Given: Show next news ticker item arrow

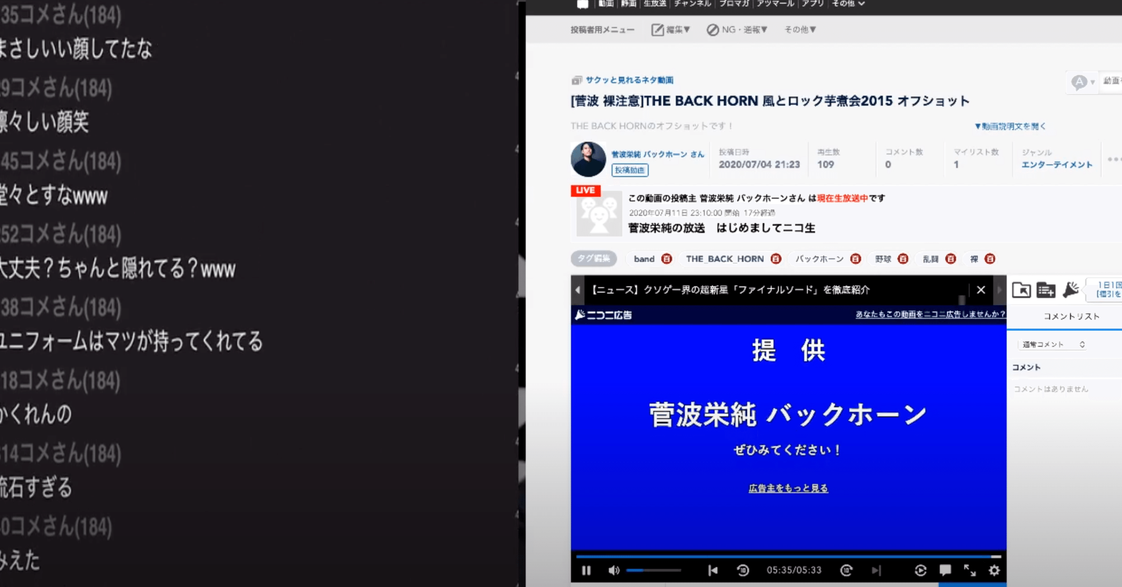Looking at the screenshot, I should (999, 290).
